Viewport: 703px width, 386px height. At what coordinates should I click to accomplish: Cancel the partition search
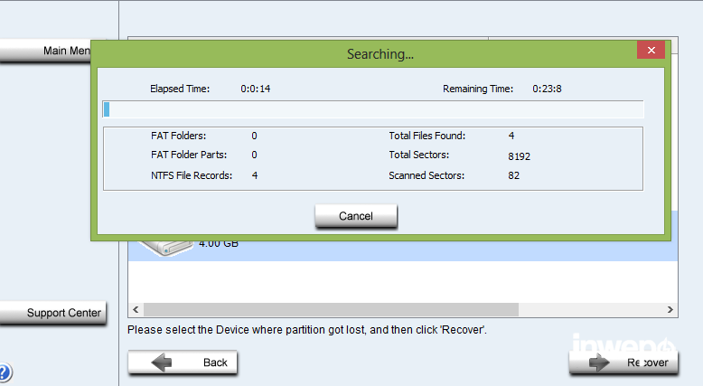[x=356, y=216]
